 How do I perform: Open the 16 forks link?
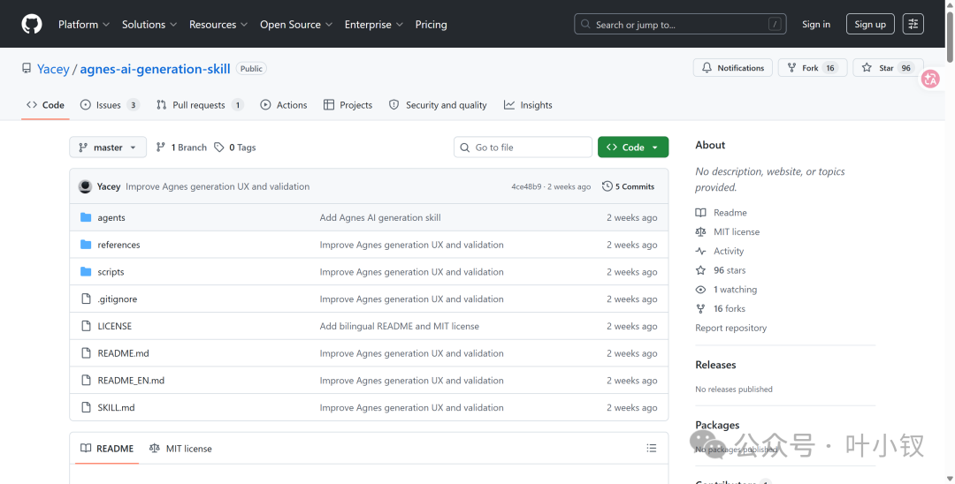point(721,309)
